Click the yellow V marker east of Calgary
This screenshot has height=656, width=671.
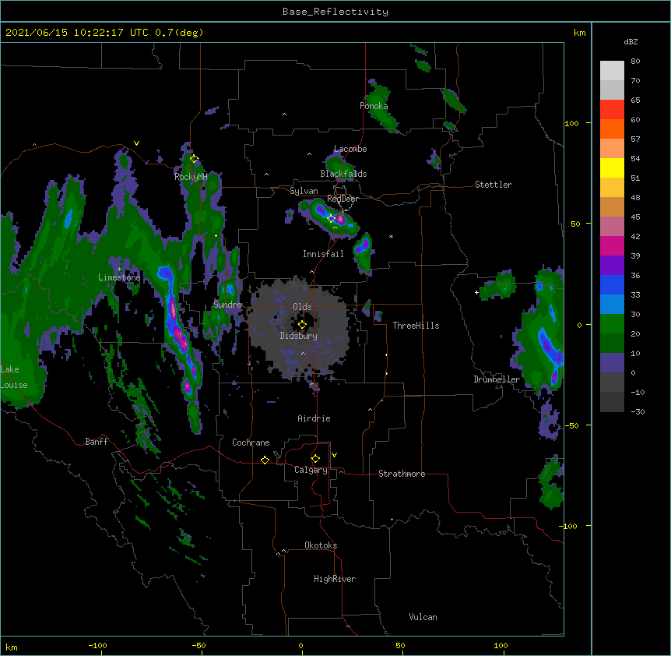(334, 455)
